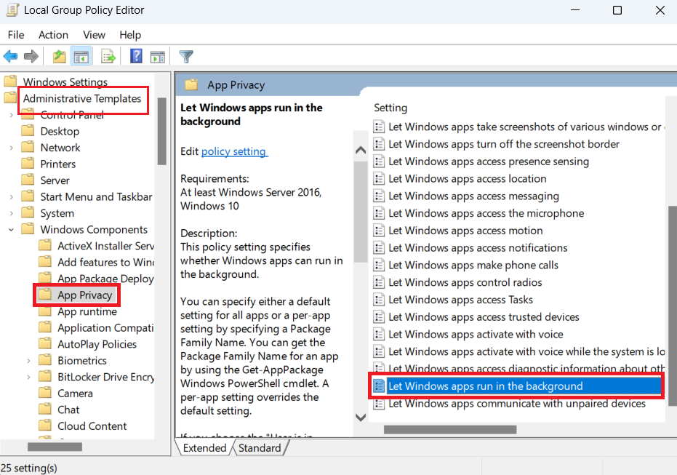Select Administrative Templates in the tree
This screenshot has width=677, height=475.
tap(82, 98)
